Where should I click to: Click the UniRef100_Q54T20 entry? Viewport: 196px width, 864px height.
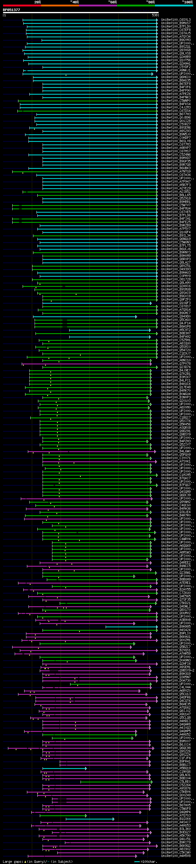[x=175, y=350]
